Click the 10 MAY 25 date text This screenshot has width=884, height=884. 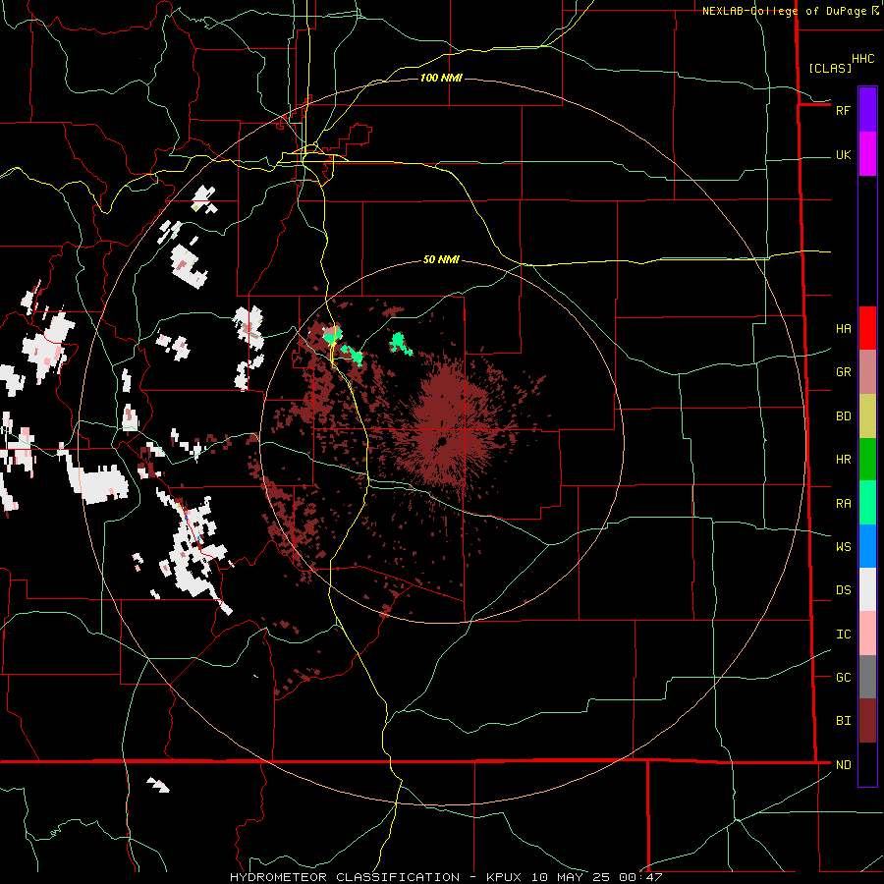coord(571,877)
